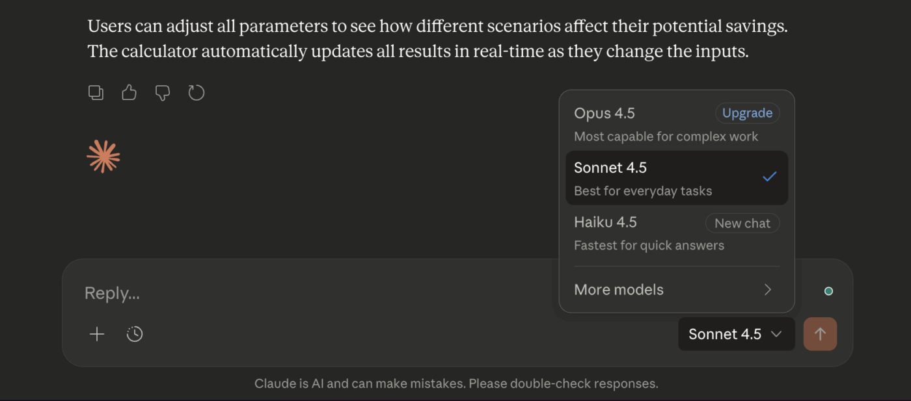
Task: Click the chevron beside More models
Action: pyautogui.click(x=768, y=290)
